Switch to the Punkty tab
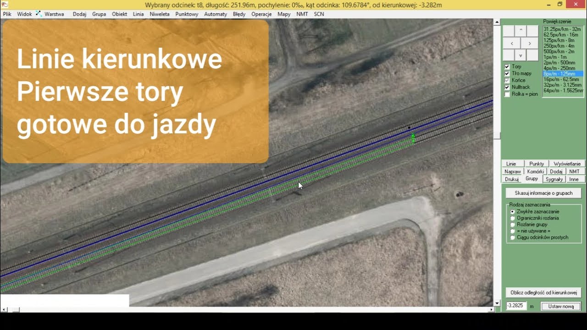Screen dimensions: 587x330 pos(537,164)
